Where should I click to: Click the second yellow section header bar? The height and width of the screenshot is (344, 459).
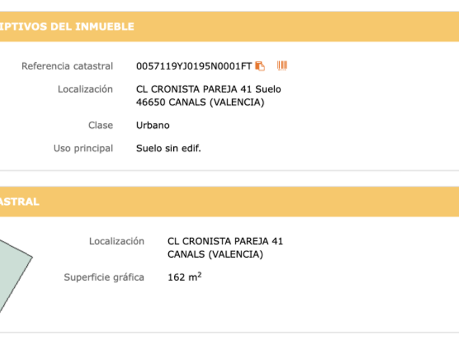(229, 201)
